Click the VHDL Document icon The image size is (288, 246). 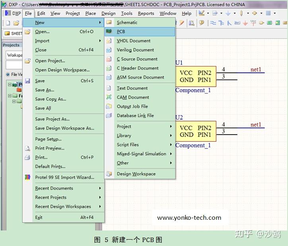[109, 41]
